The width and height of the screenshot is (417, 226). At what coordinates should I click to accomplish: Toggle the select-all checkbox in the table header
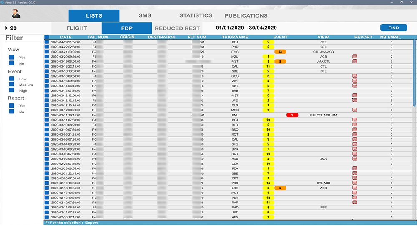point(47,37)
